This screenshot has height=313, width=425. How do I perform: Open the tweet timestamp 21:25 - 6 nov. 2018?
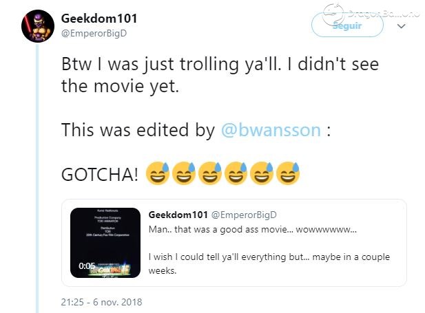[101, 302]
